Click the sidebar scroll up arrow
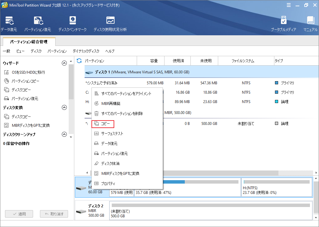This screenshot has width=319, height=227. (71, 61)
